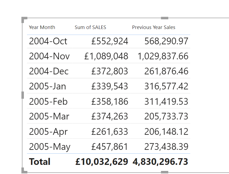Click the Year Month column header
229x174 pixels.
click(42, 27)
